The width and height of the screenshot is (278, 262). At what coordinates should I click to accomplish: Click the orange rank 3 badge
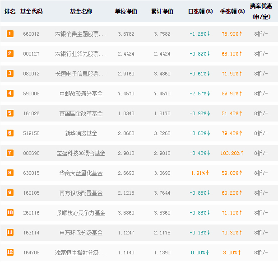pos(10,73)
